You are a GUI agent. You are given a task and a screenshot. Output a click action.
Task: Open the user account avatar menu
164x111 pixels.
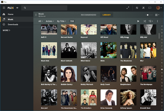159,8
